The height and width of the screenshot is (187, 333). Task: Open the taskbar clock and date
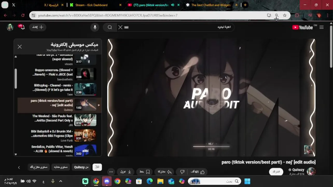10,181
